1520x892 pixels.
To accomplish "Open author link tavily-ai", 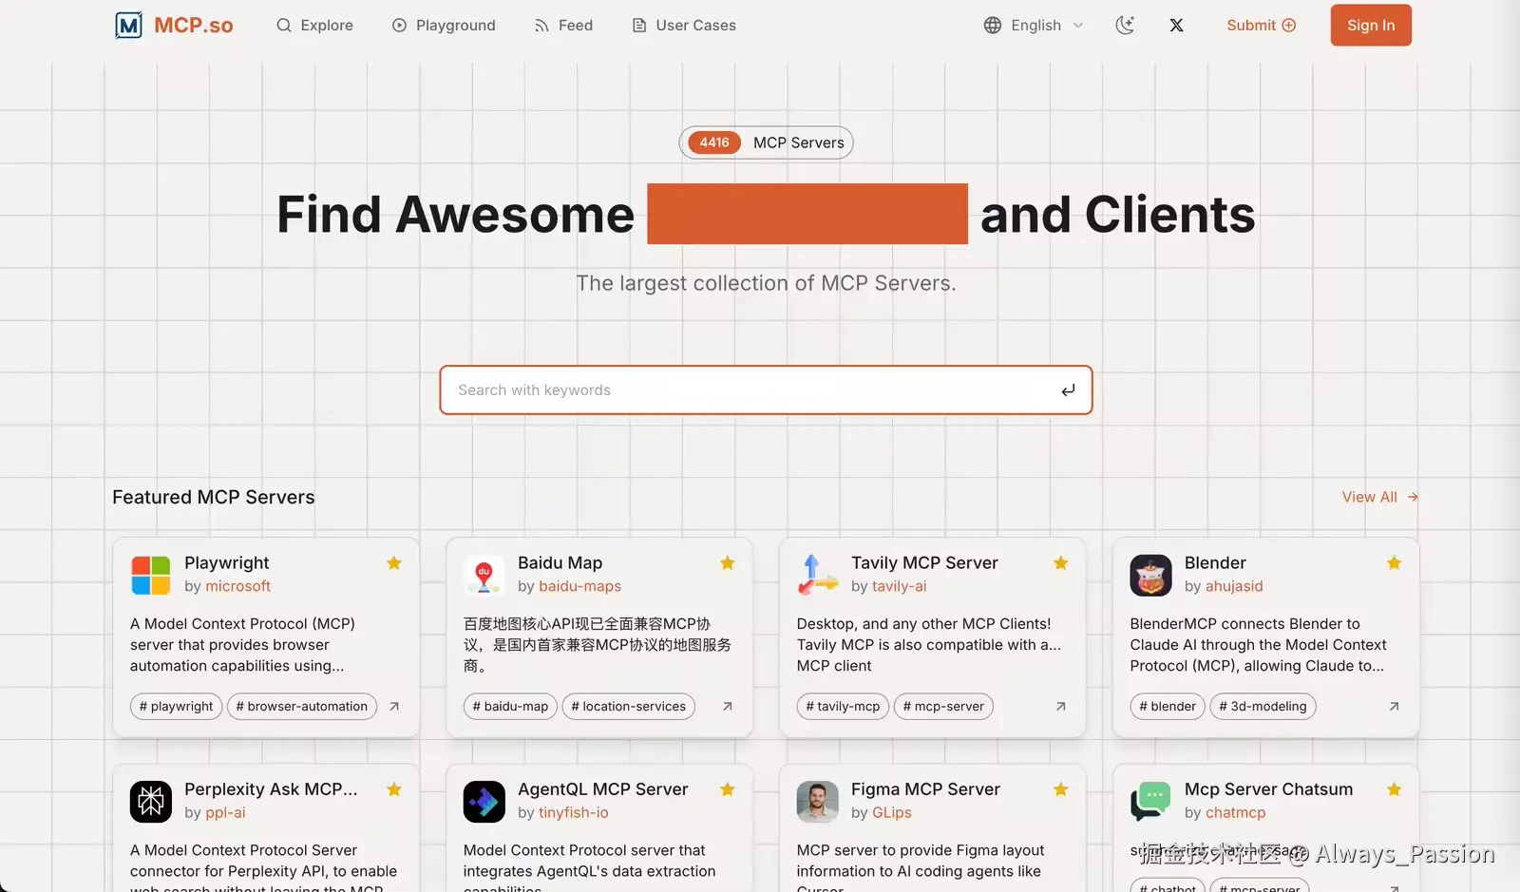I will (x=900, y=586).
